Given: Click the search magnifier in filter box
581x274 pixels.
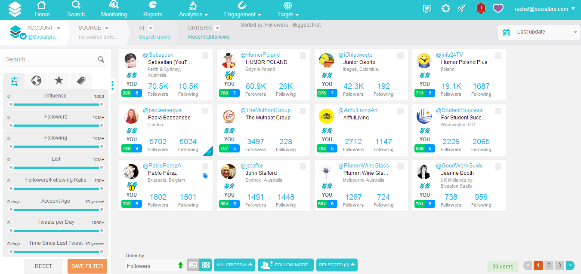Looking at the screenshot, I should tap(101, 60).
